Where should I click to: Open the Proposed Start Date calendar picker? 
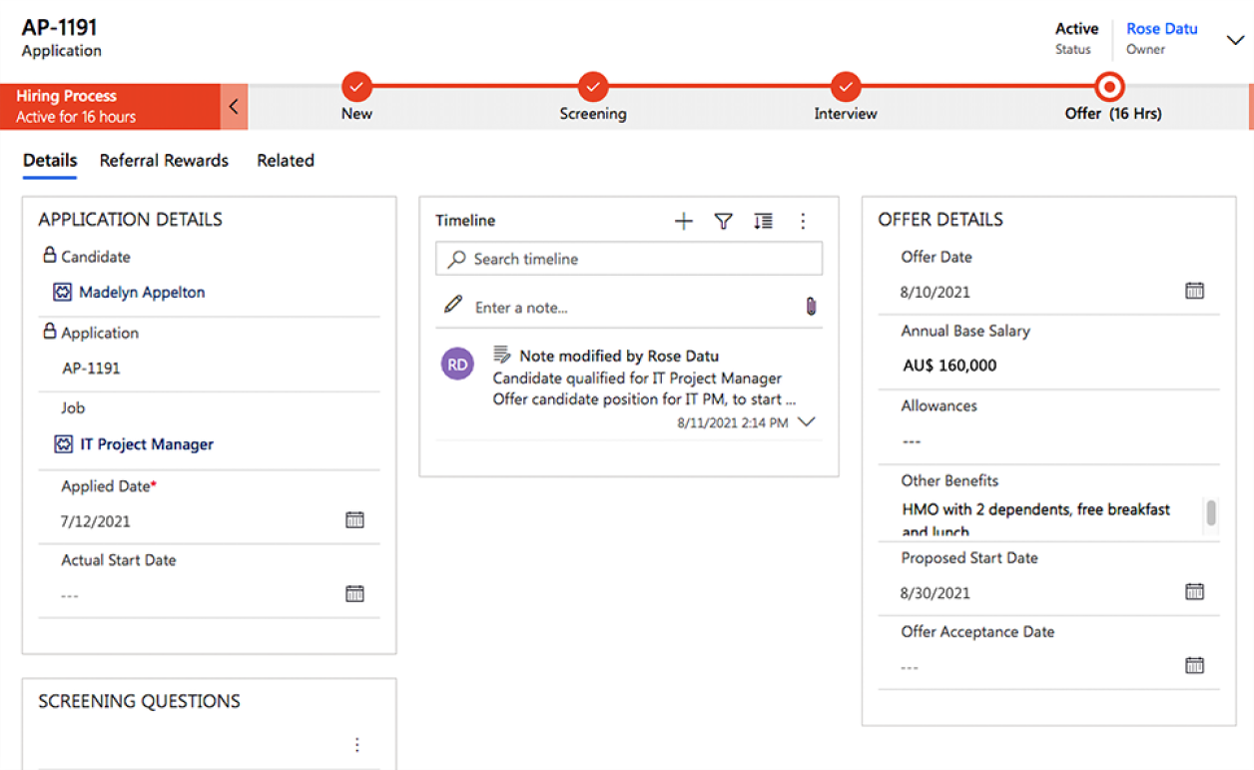[x=1194, y=591]
